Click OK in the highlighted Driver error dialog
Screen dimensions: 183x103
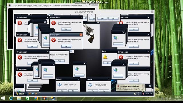(x=66, y=46)
